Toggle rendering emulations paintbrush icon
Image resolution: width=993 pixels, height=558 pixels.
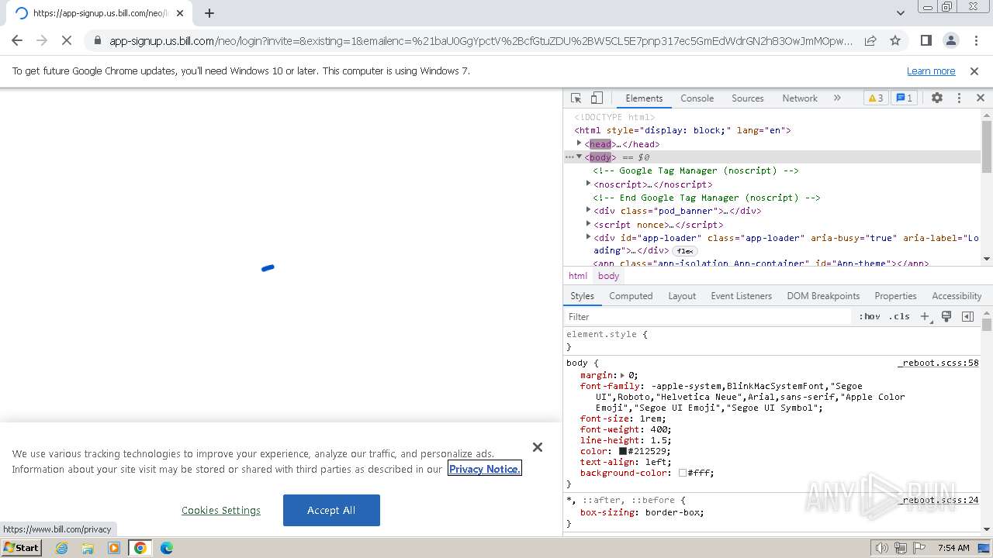pyautogui.click(x=946, y=316)
